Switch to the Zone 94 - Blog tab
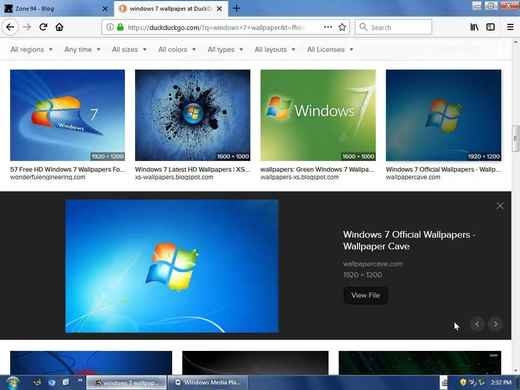The width and height of the screenshot is (520, 390). pyautogui.click(x=56, y=9)
